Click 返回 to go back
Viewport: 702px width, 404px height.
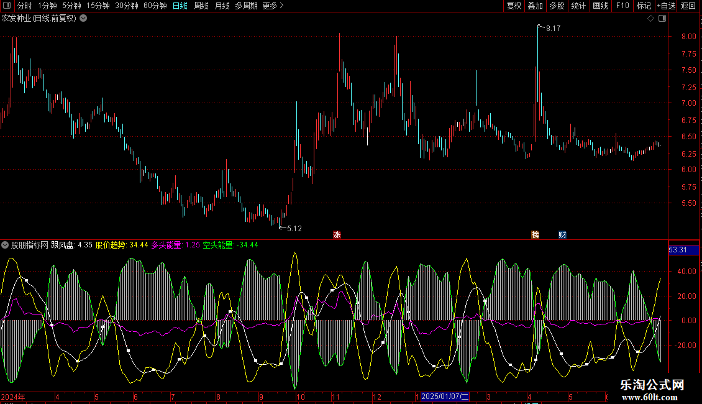688,6
